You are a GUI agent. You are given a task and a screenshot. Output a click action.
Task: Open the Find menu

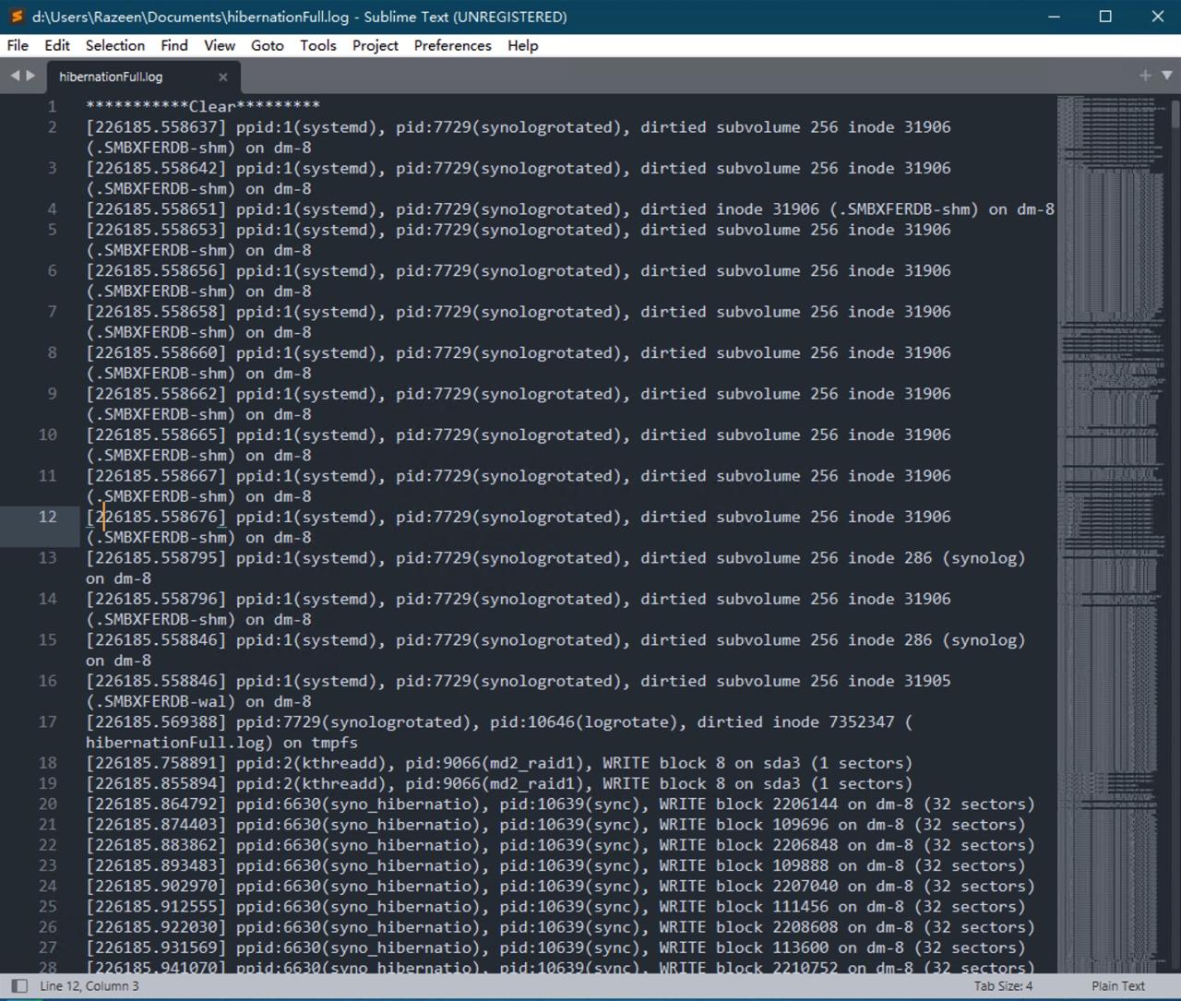[x=174, y=45]
